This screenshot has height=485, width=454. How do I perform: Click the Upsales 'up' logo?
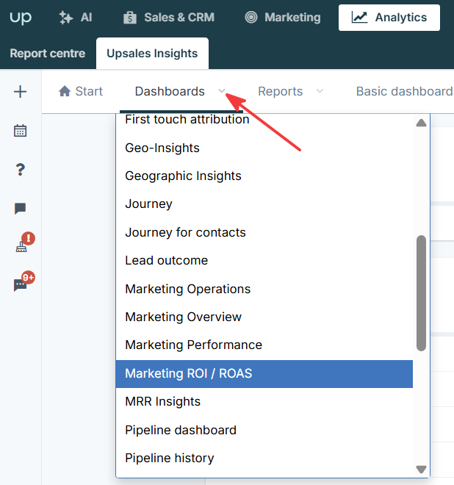[21, 18]
